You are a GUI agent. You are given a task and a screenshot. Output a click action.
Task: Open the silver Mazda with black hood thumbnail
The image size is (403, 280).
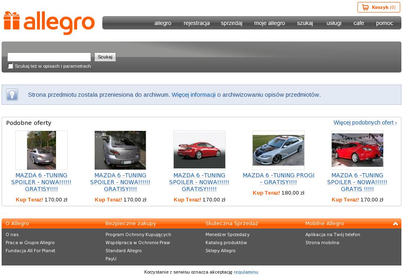click(278, 150)
